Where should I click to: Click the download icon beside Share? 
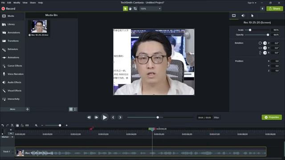[x=262, y=8]
